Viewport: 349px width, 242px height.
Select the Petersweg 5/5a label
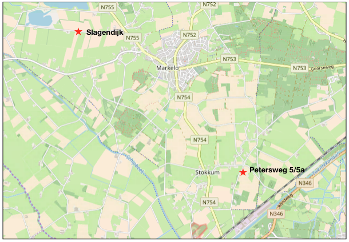[277, 170]
